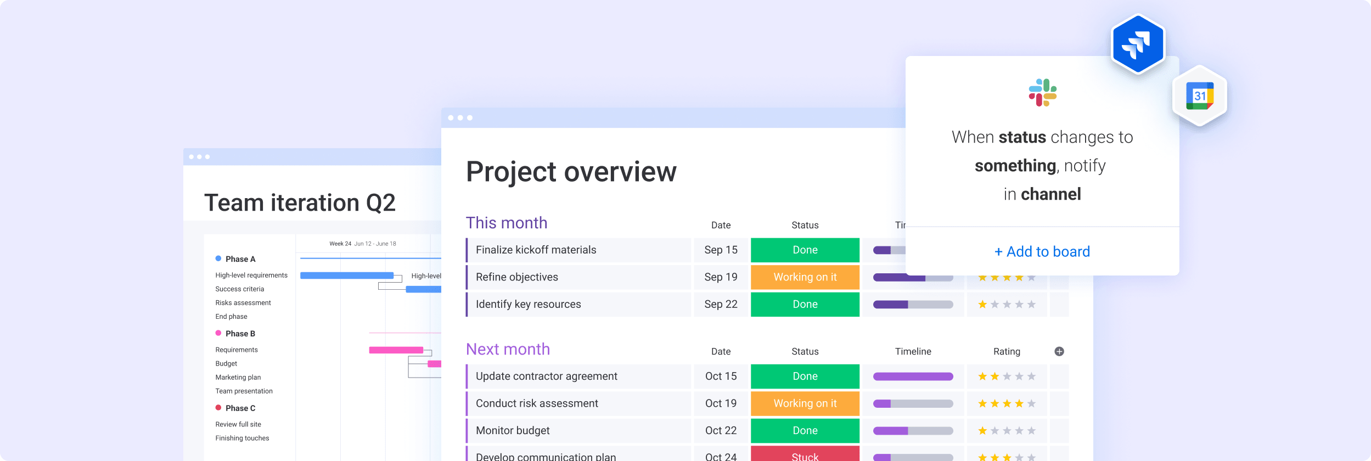Click the blue Phase A dot
The height and width of the screenshot is (461, 1371).
(x=218, y=258)
